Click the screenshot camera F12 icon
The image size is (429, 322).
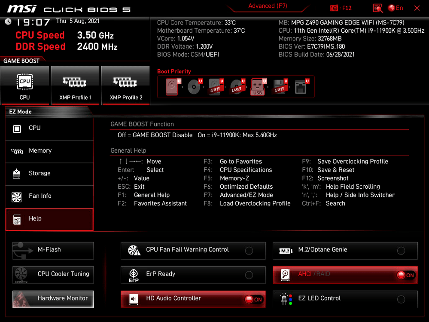pos(335,8)
